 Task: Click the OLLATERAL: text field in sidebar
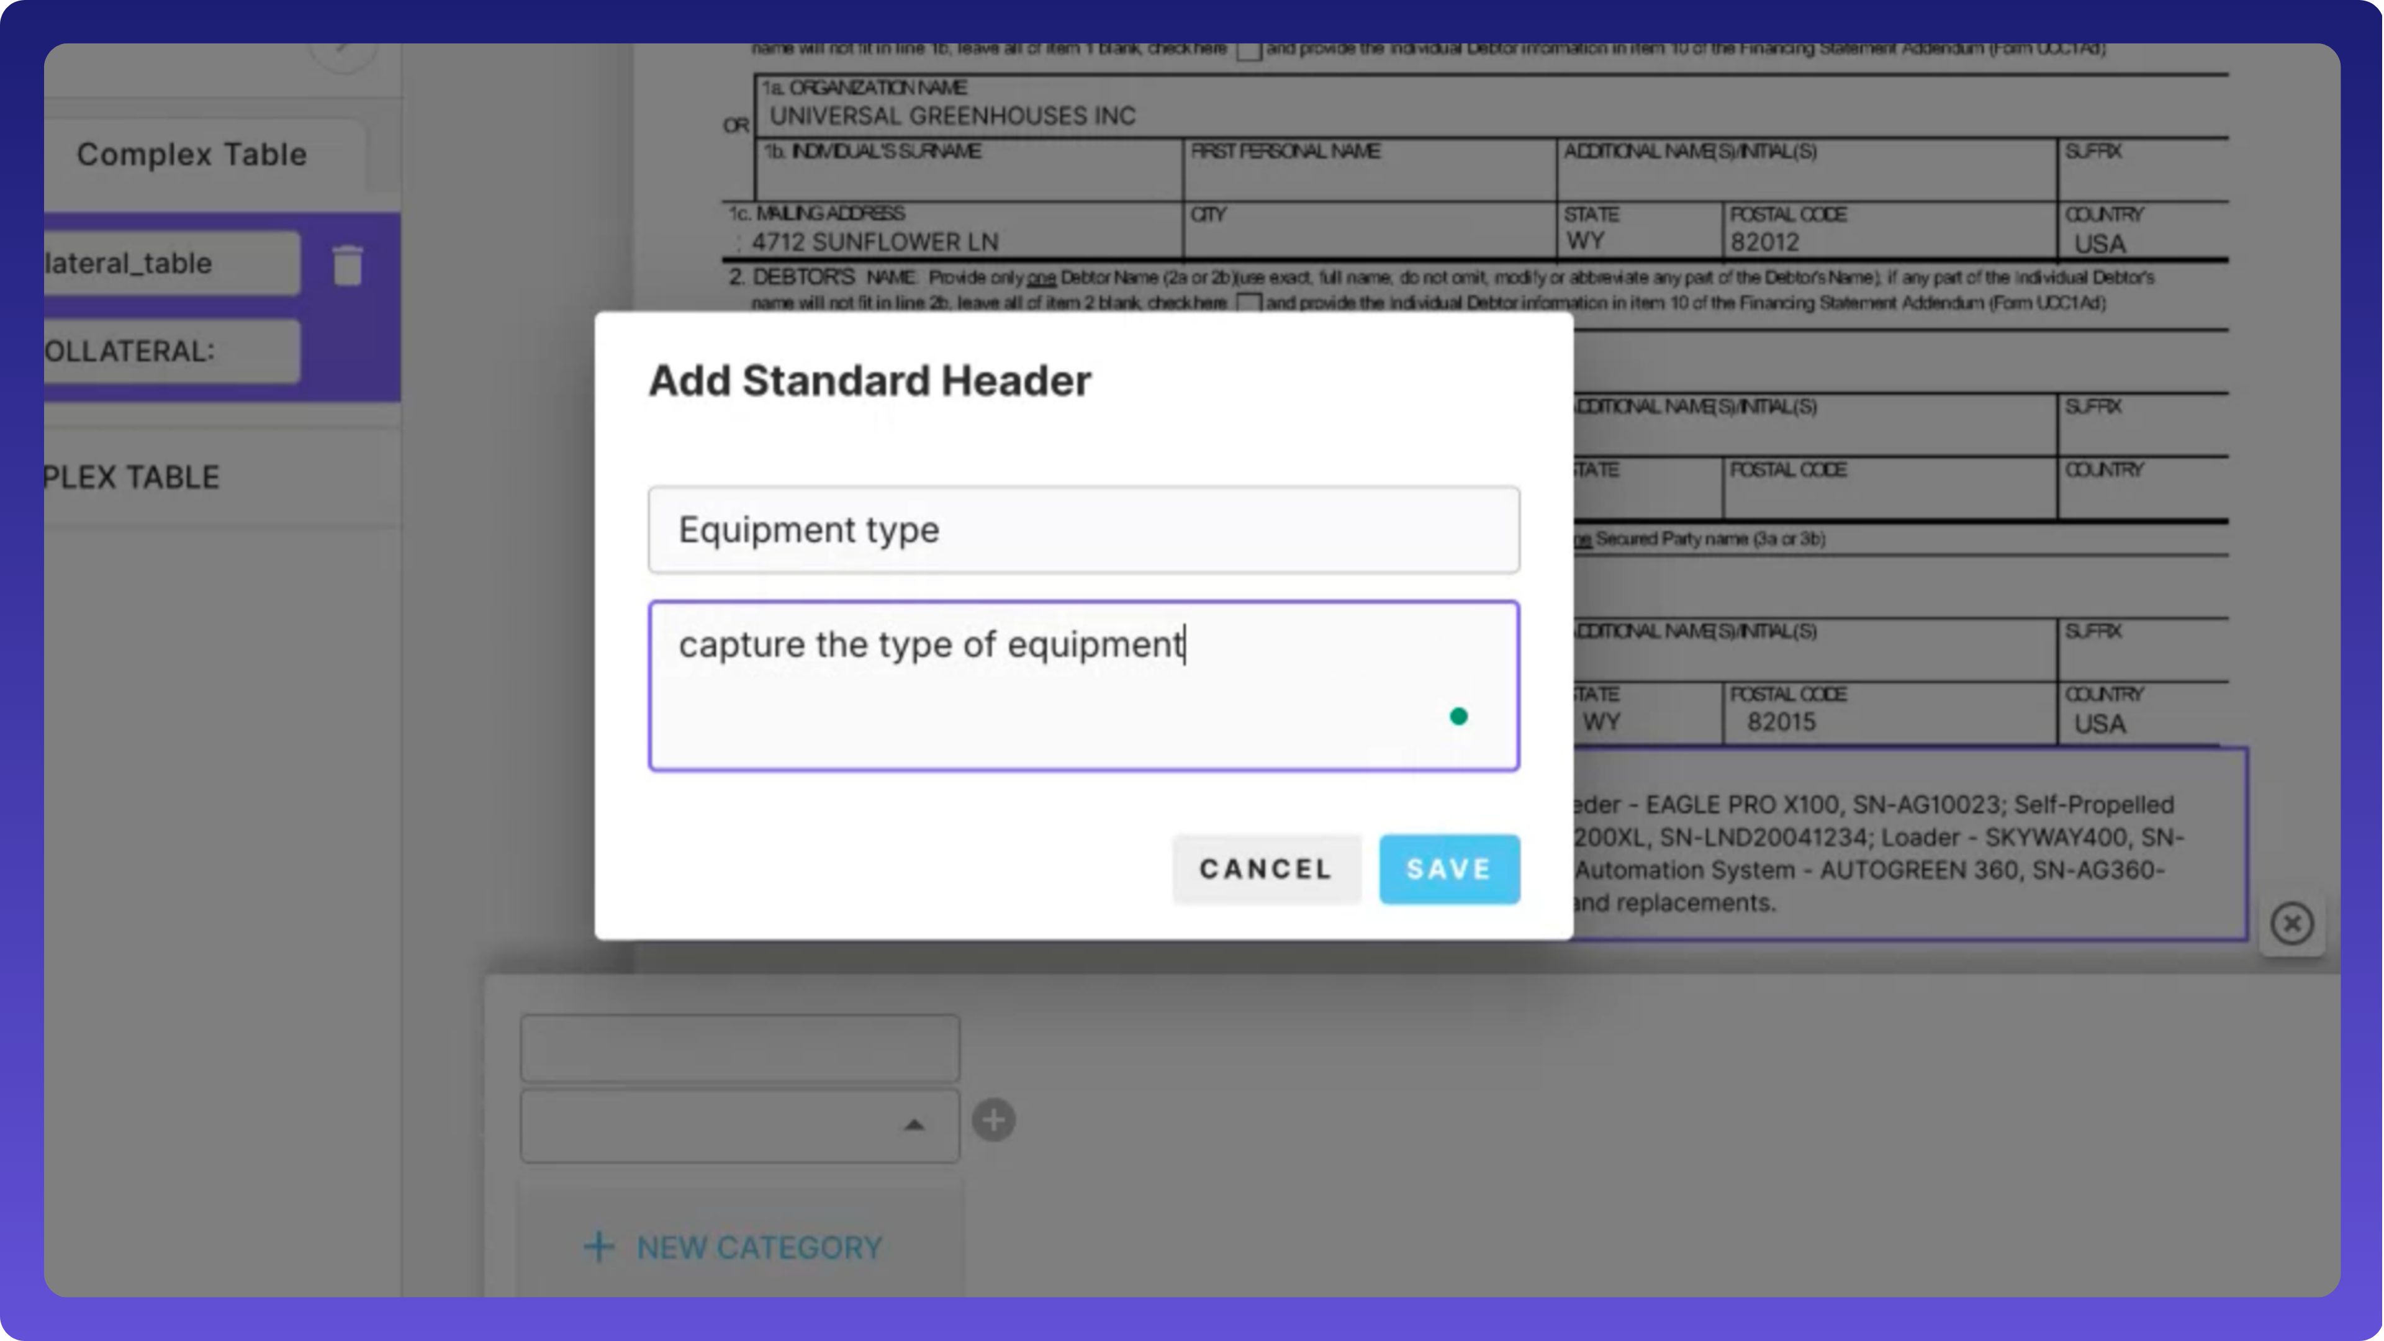tap(171, 351)
